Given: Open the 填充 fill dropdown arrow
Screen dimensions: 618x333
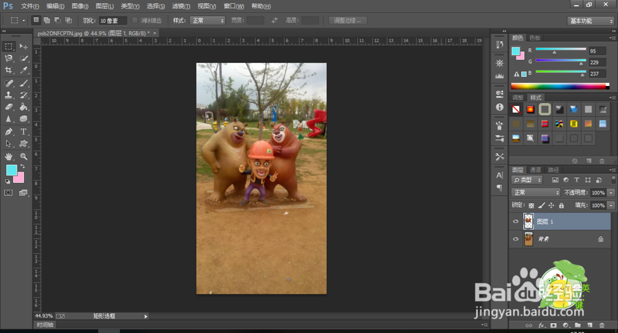Looking at the screenshot, I should [x=611, y=205].
